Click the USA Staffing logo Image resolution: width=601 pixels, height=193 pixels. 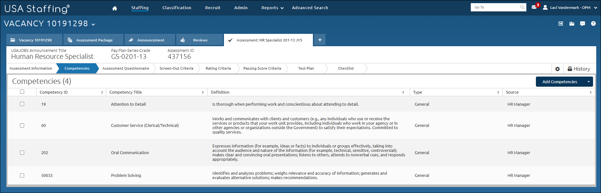point(37,9)
